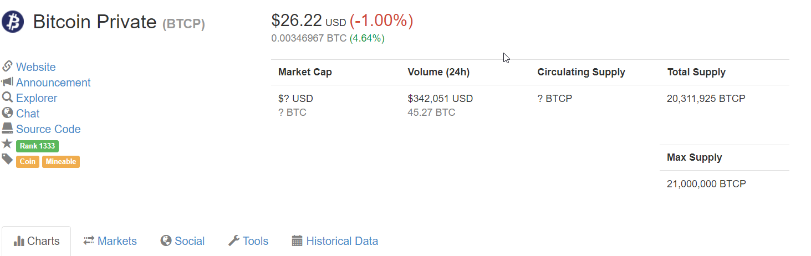The height and width of the screenshot is (256, 811).
Task: Select the Historical Data tab
Action: (x=335, y=241)
